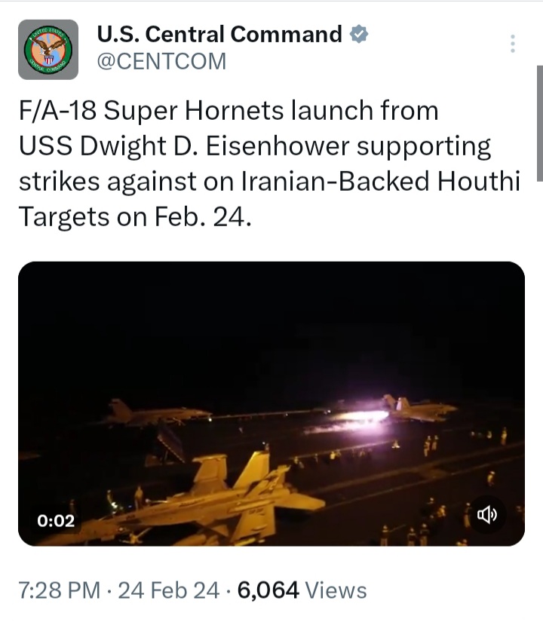Click the "F/A-18 Super Hornets launch from" text line
543x622 pixels.
coord(229,110)
